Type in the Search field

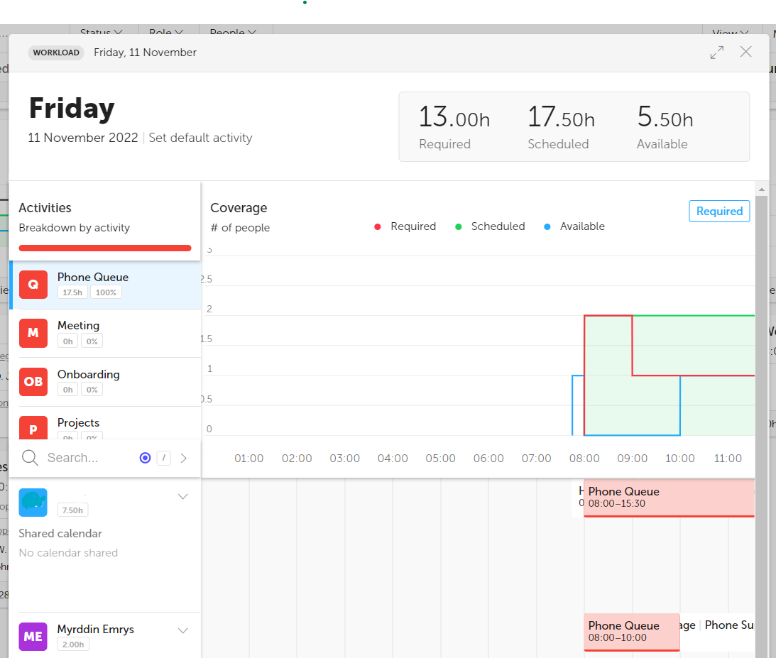tap(85, 458)
